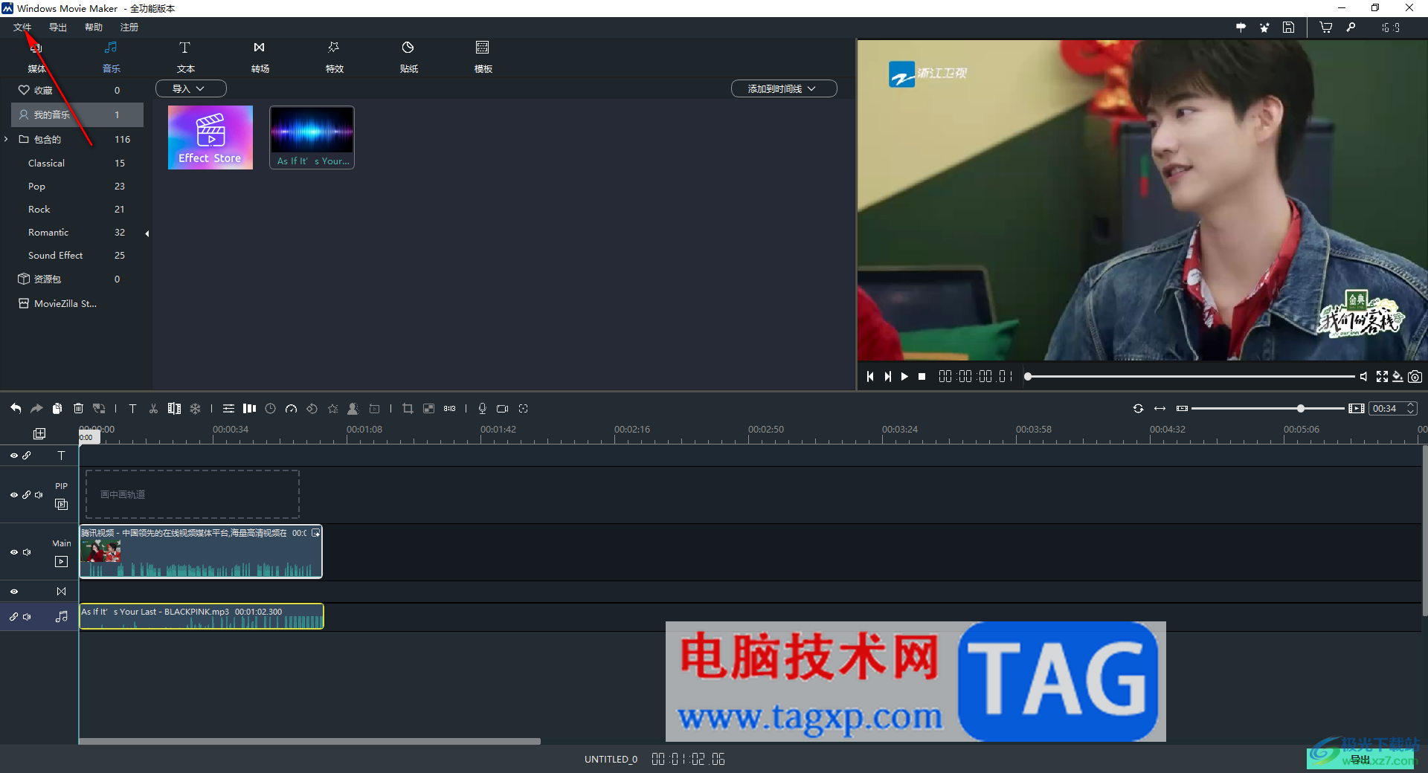Open the 注册 menu
The image size is (1428, 773).
click(129, 28)
